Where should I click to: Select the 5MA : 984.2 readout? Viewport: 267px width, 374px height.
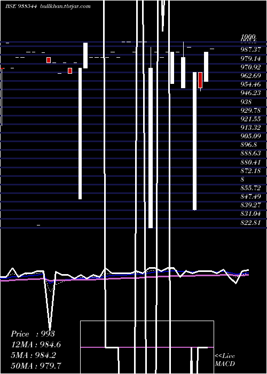pyautogui.click(x=33, y=355)
